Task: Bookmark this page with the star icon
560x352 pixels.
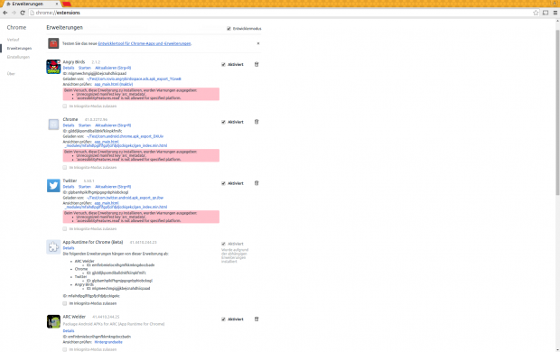Action: [536, 13]
